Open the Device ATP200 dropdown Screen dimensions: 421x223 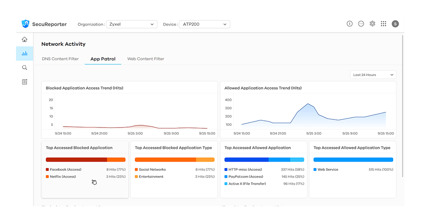(205, 24)
